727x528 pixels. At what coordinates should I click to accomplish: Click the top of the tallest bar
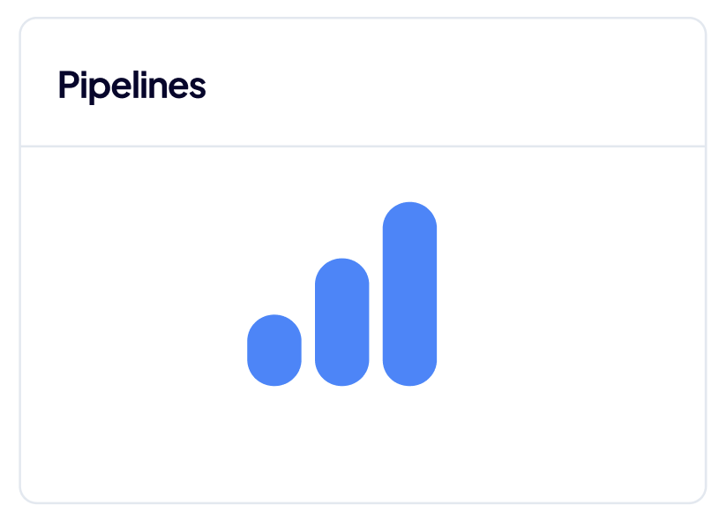point(409,212)
